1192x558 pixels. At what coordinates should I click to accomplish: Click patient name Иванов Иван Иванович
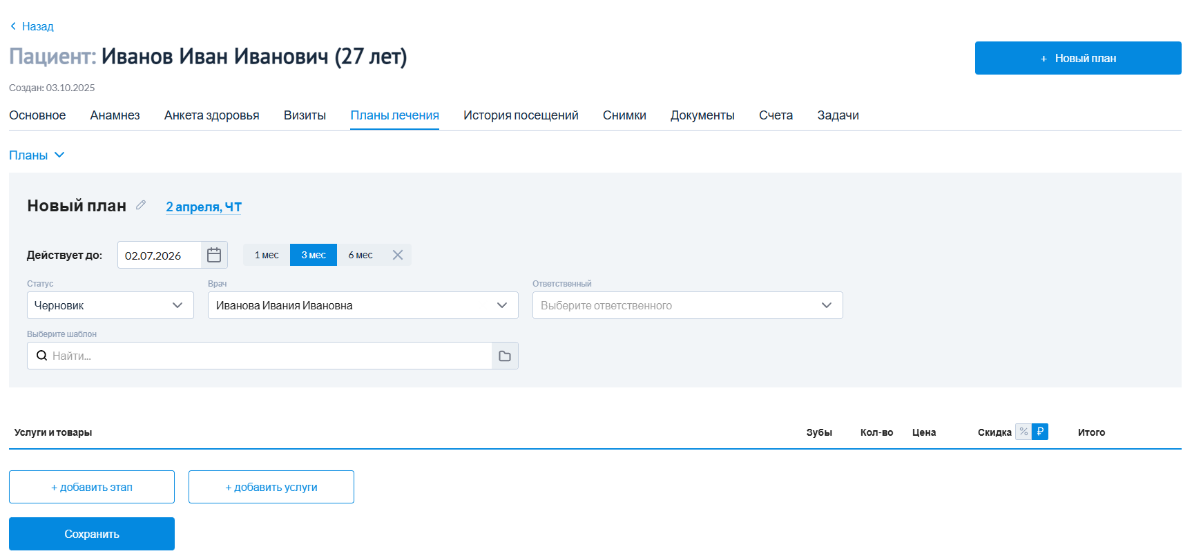[x=215, y=56]
